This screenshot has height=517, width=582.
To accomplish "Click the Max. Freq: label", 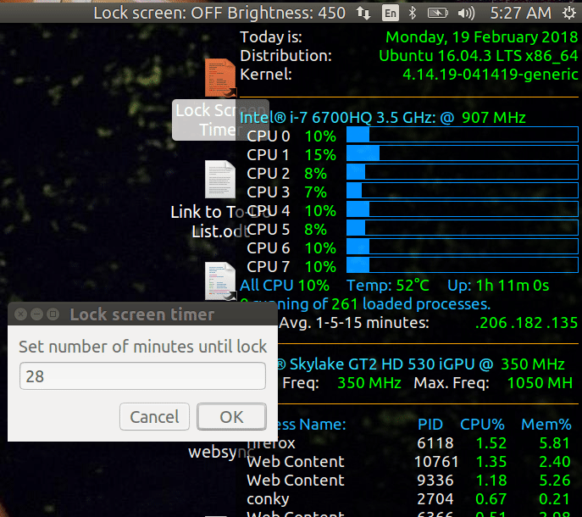I will 452,382.
